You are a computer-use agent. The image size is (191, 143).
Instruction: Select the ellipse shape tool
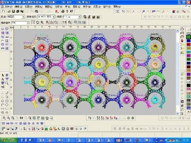tap(7, 105)
